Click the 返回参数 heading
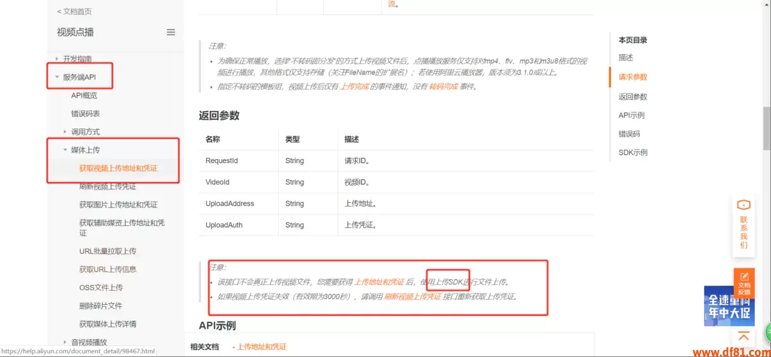This screenshot has height=357, width=771. click(x=219, y=116)
